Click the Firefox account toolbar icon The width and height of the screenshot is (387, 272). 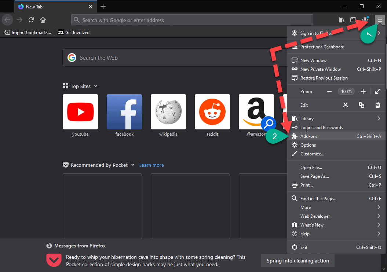(x=365, y=20)
